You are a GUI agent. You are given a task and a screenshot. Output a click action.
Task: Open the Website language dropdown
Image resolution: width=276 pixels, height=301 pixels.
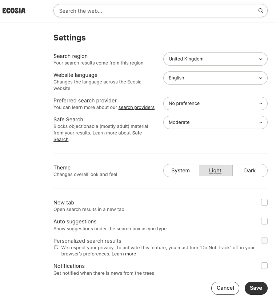coord(215,78)
